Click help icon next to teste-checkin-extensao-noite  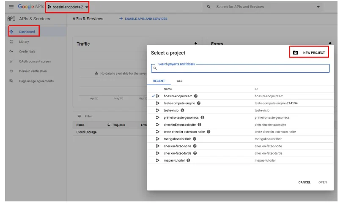click(x=209, y=132)
